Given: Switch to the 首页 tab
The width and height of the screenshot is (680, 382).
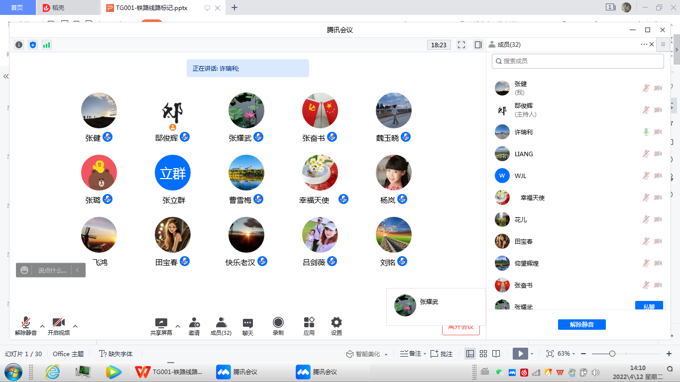Looking at the screenshot, I should 17,7.
